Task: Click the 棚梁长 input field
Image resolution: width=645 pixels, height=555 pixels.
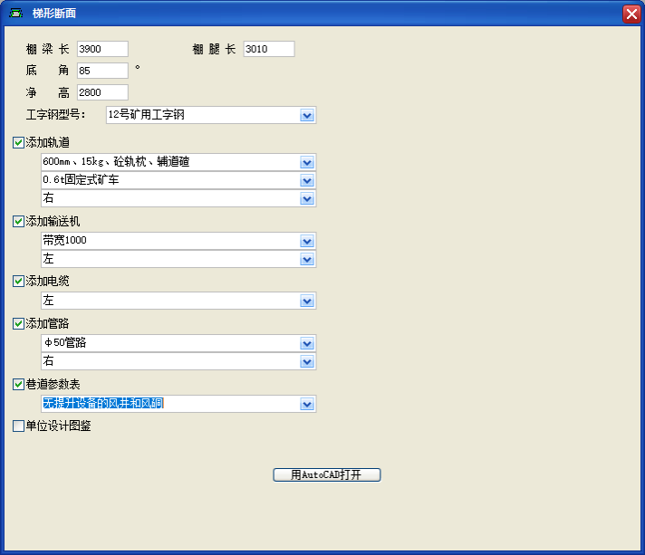Action: click(102, 49)
